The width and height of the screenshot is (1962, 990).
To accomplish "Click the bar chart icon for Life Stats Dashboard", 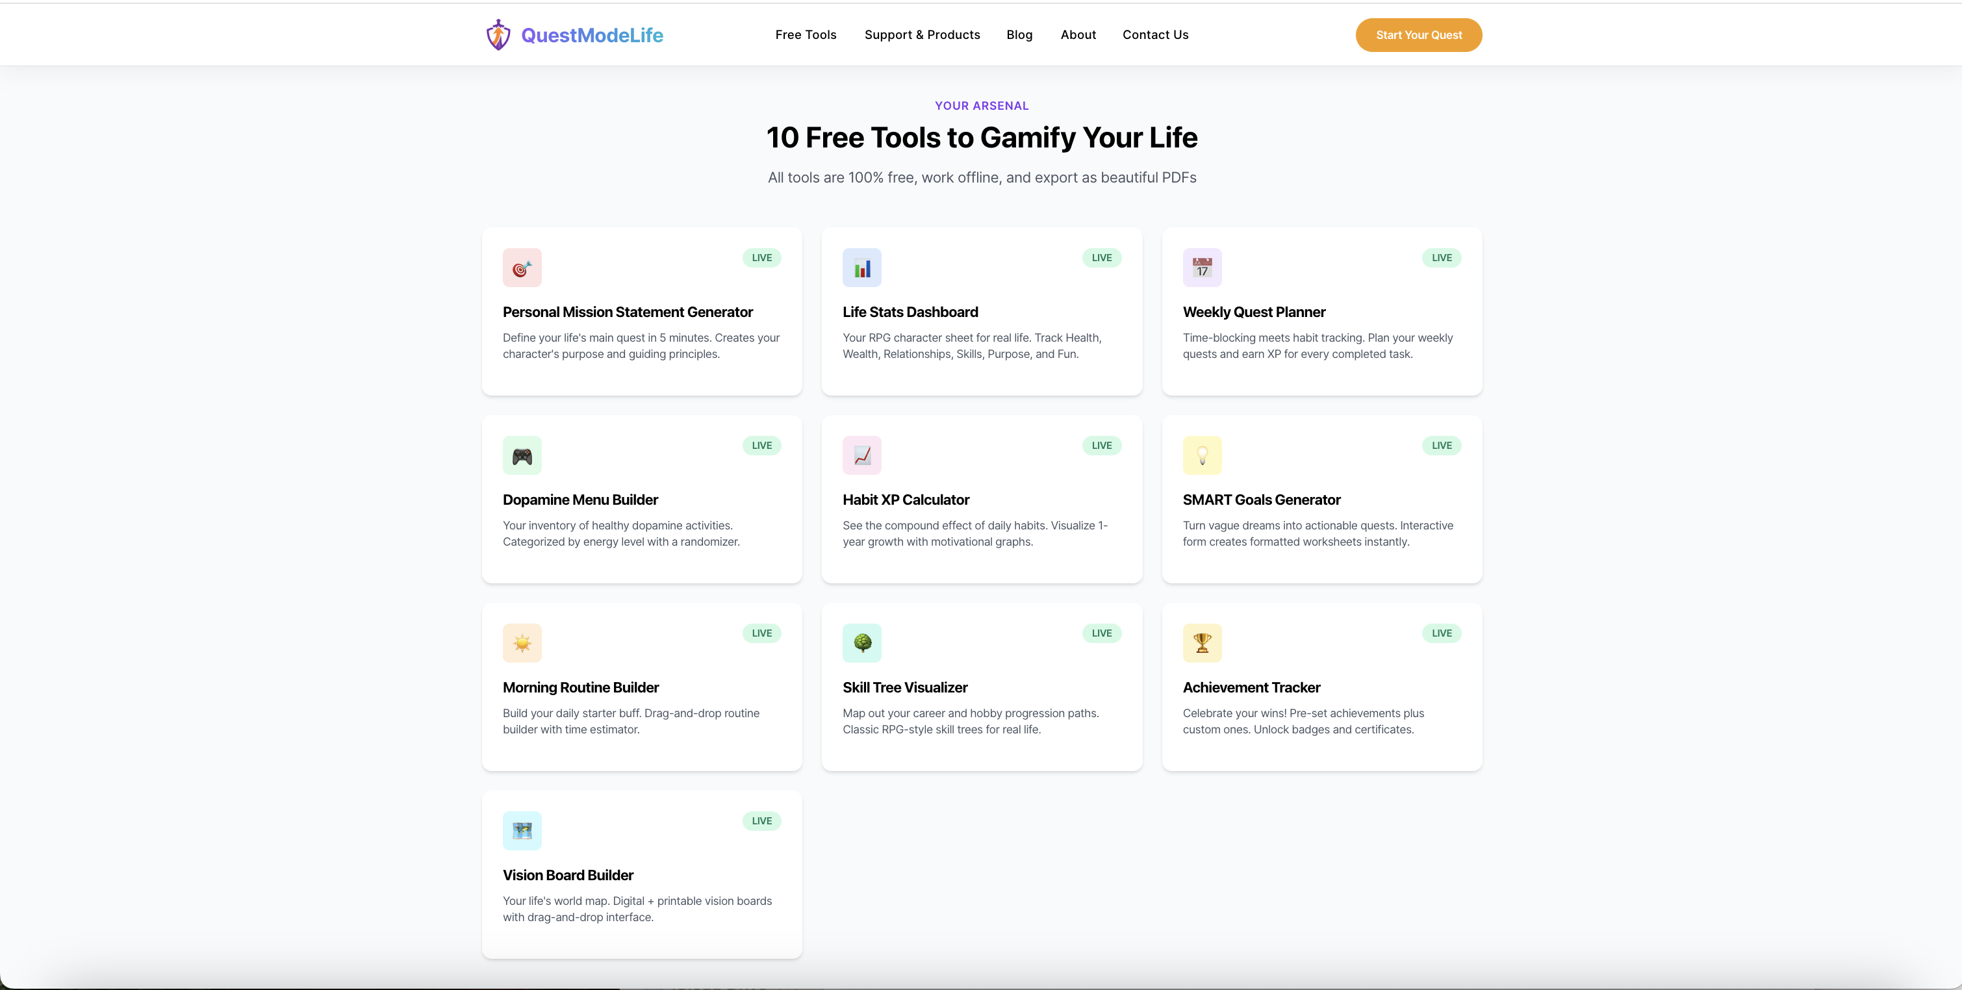I will pos(861,267).
